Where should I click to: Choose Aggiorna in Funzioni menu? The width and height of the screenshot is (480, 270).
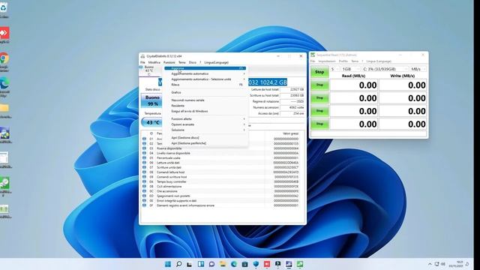click(205, 68)
